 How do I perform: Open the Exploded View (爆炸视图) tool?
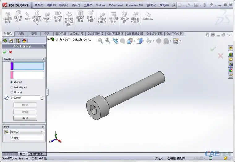125,17
